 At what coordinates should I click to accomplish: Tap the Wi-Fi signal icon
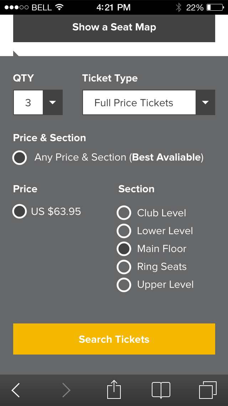pos(59,7)
